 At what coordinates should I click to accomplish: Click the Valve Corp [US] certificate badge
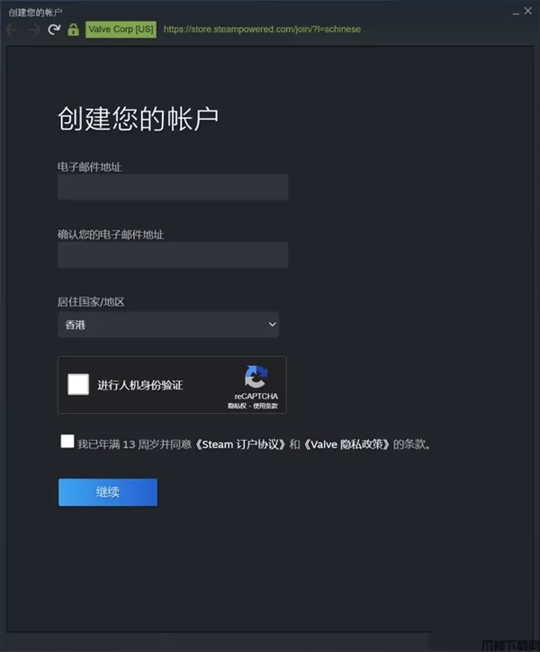click(121, 29)
